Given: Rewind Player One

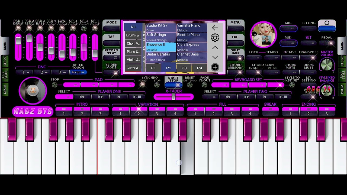Looking at the screenshot, I should pos(82,97).
